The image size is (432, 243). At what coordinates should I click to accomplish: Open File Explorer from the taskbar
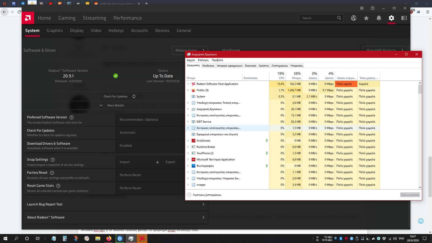click(98, 238)
